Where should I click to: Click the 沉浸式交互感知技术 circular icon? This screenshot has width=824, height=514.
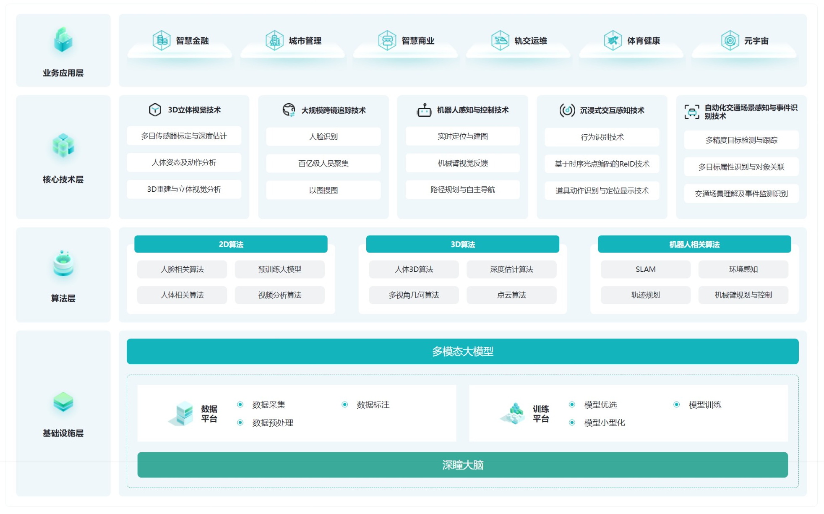click(x=567, y=110)
